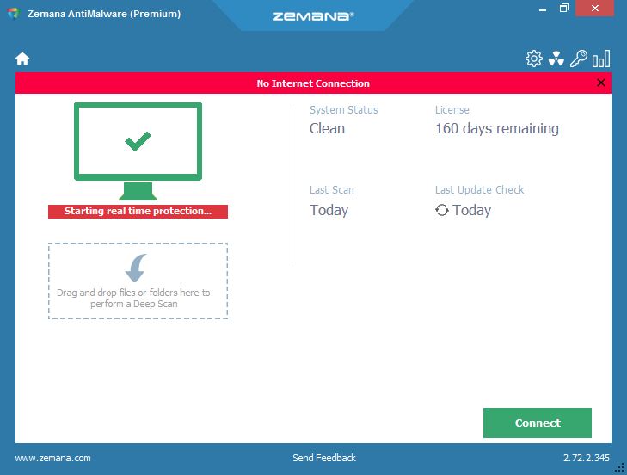The width and height of the screenshot is (627, 475).
Task: Click the Deep Scan curved arrow icon
Action: point(136,268)
